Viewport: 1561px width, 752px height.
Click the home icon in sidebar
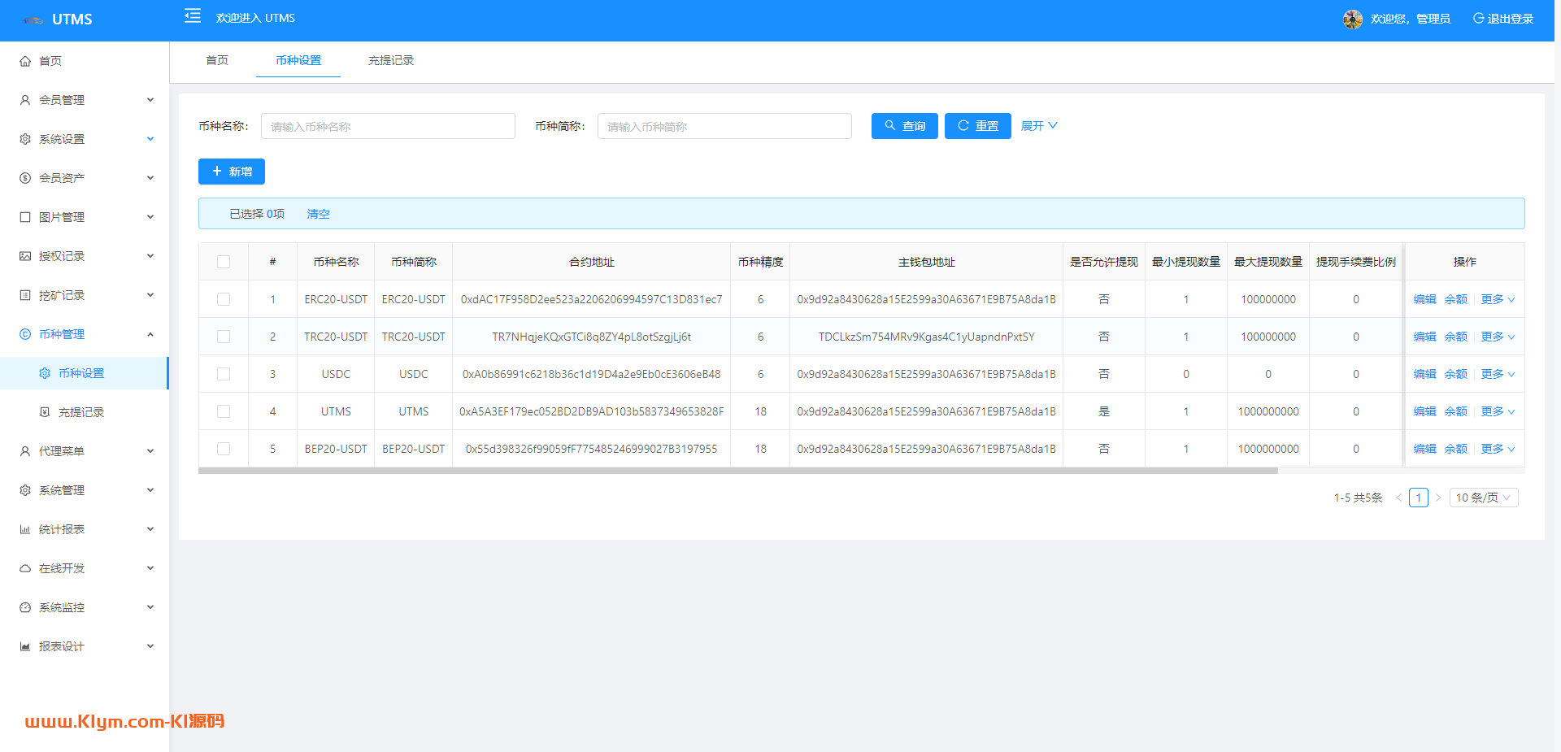pos(25,61)
